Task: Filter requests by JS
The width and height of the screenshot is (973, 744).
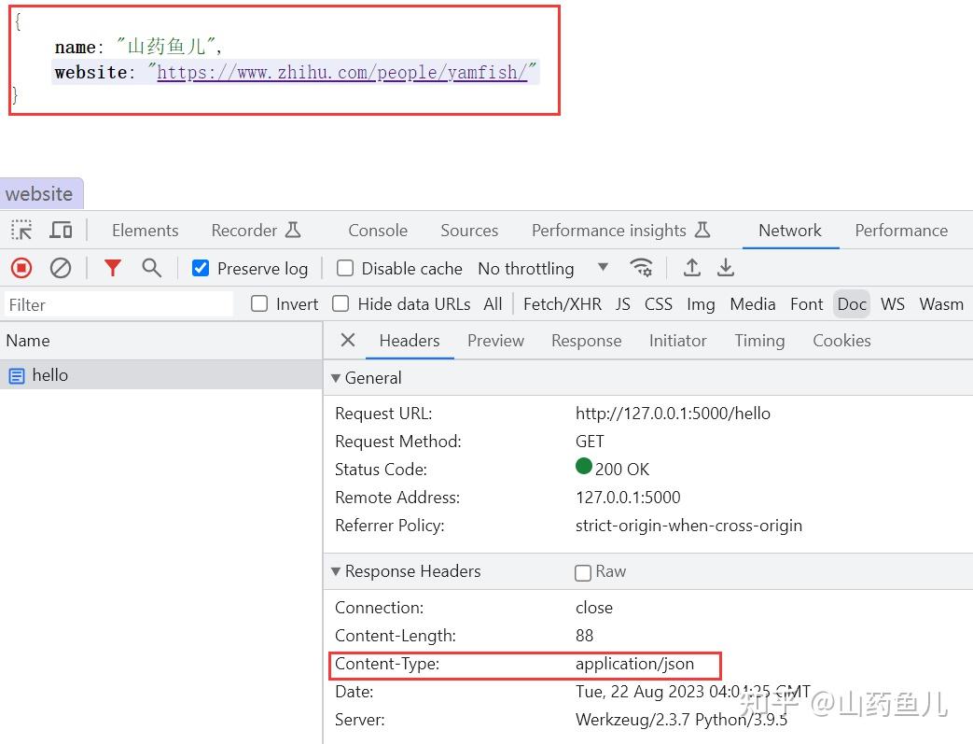Action: [x=623, y=304]
